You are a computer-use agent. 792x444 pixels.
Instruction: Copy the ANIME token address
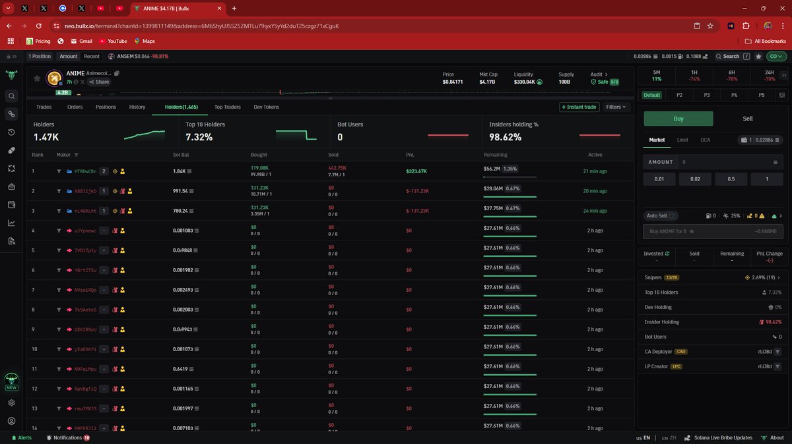coord(117,73)
